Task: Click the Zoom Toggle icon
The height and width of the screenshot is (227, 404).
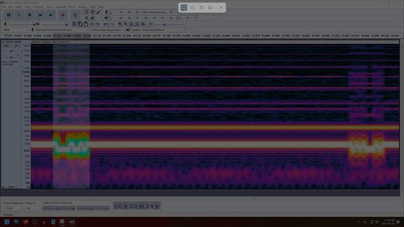Action: coord(143,24)
